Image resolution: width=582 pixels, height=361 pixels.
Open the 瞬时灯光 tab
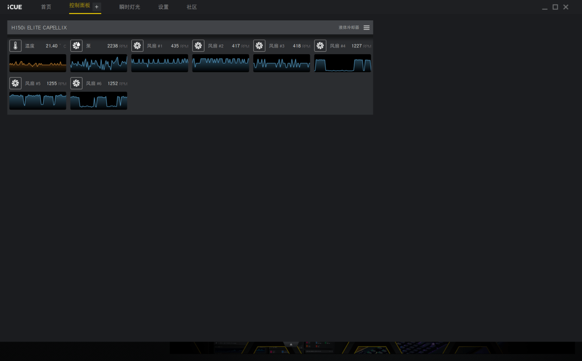(129, 7)
